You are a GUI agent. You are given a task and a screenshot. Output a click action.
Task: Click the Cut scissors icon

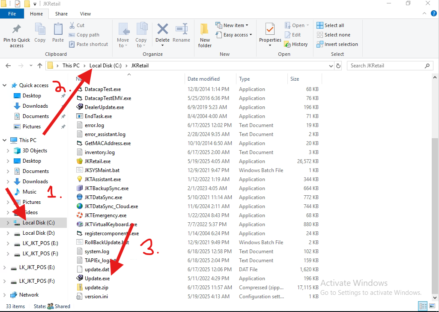[x=72, y=25]
